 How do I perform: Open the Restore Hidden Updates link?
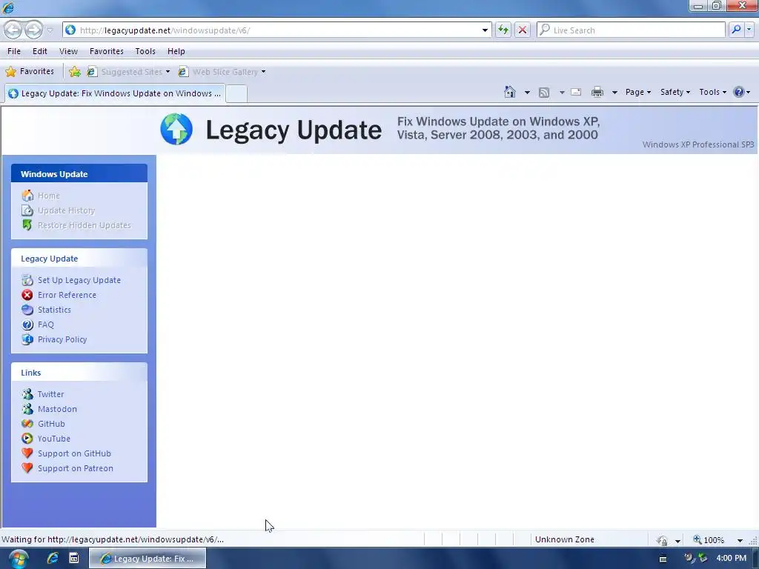(x=84, y=225)
